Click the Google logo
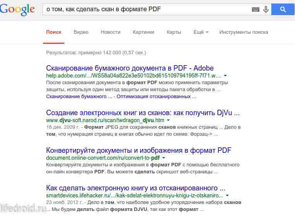 (17, 9)
